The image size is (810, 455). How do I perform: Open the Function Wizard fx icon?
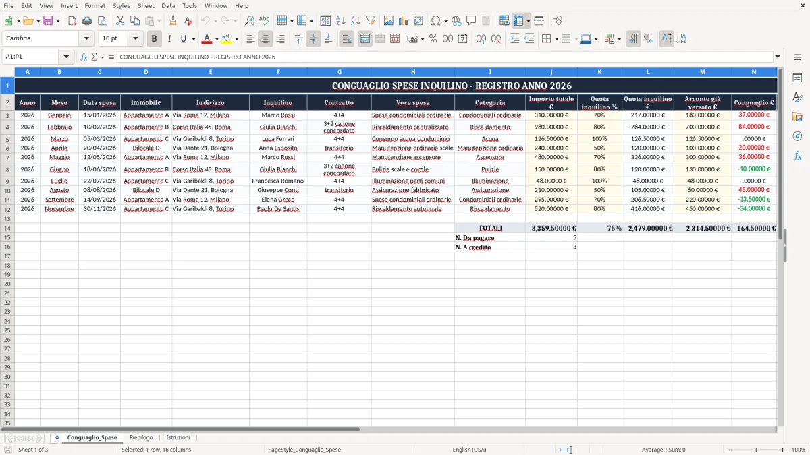(x=84, y=57)
